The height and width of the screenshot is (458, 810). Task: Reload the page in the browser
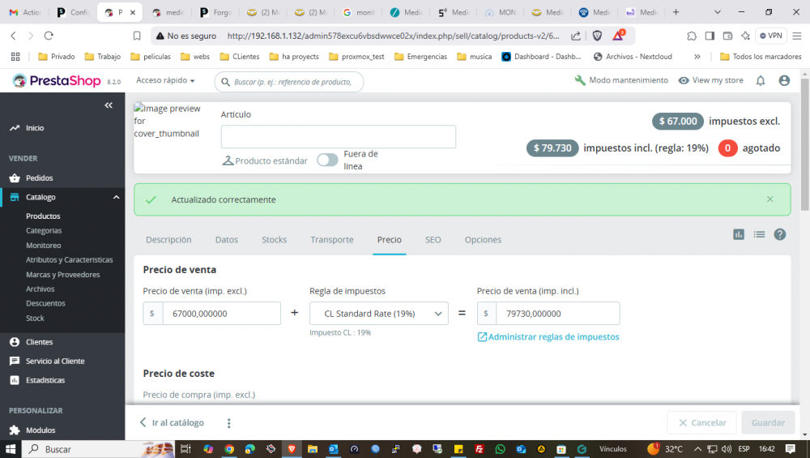pos(49,36)
